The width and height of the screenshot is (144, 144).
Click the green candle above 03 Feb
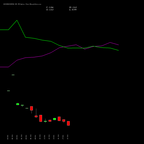click(18, 104)
